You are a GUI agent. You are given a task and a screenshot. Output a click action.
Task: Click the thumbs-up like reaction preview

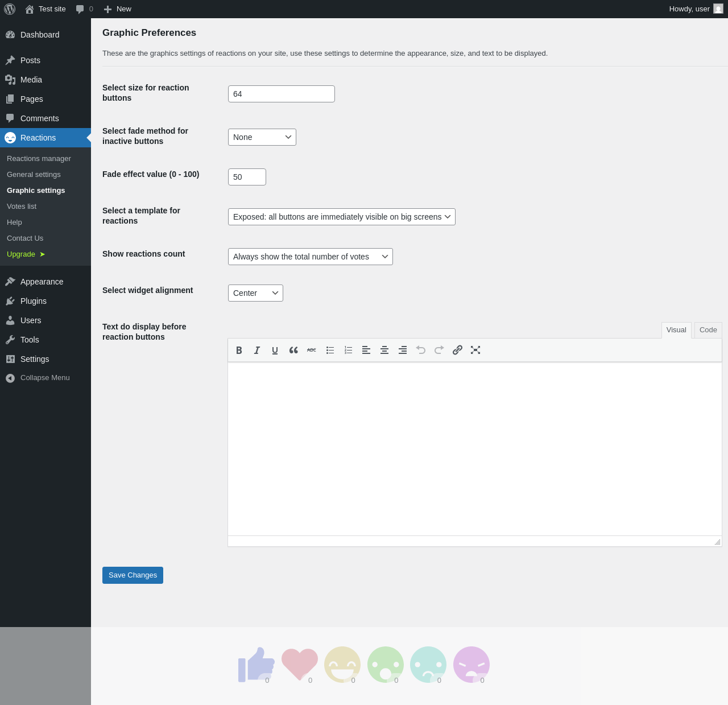(x=256, y=665)
